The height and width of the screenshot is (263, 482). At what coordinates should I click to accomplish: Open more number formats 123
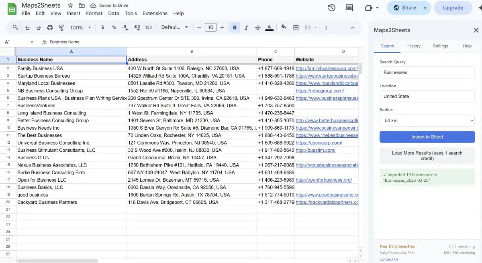[x=149, y=28]
